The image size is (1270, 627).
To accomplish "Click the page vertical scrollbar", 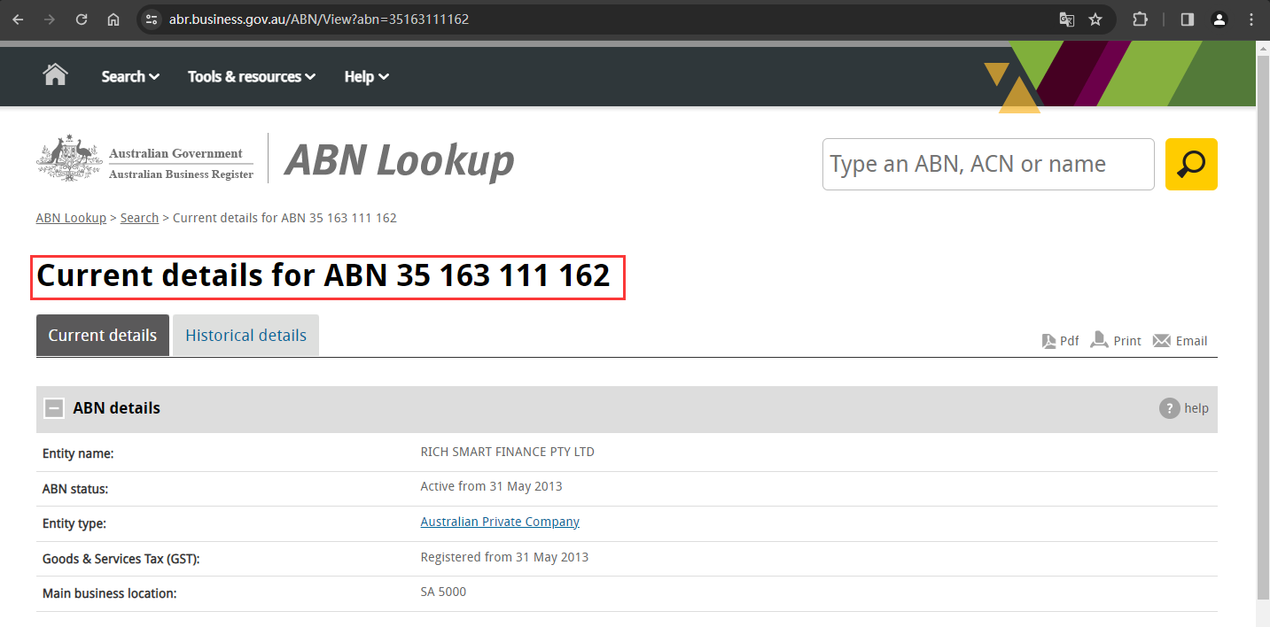I will [x=1263, y=328].
